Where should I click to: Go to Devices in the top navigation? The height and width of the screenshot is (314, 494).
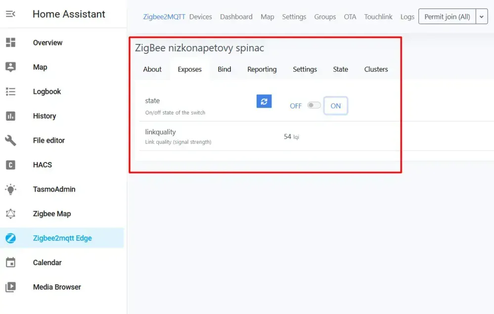pos(200,17)
